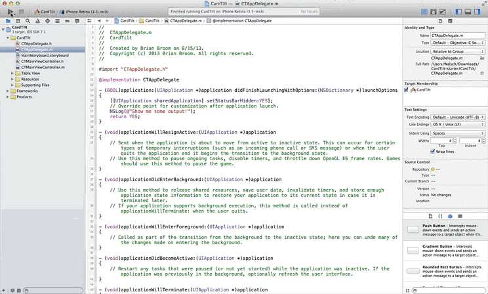This screenshot has height=294, width=488.
Task: Select Gradient Button in Object library
Action: tap(445, 251)
